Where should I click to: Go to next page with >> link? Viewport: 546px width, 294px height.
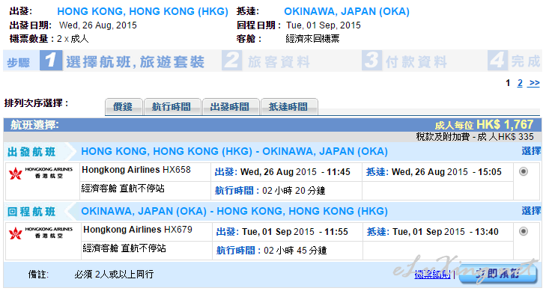point(534,83)
